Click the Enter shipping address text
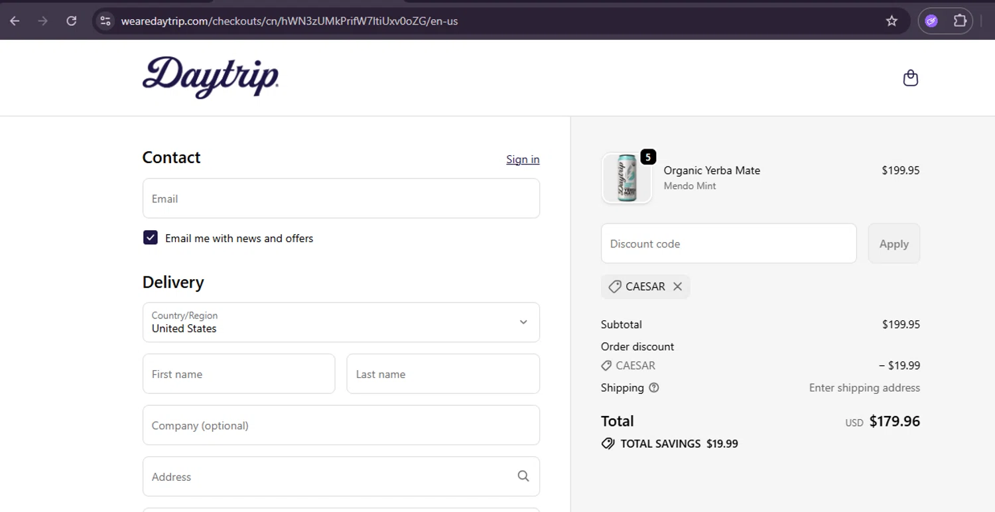The width and height of the screenshot is (995, 512). (x=864, y=388)
